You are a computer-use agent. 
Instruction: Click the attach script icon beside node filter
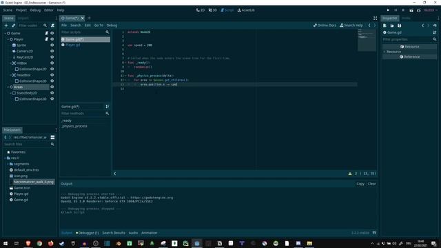click(52, 25)
